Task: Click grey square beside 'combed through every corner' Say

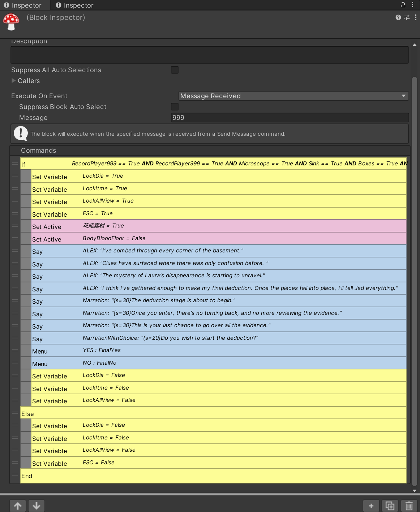Action: click(26, 251)
